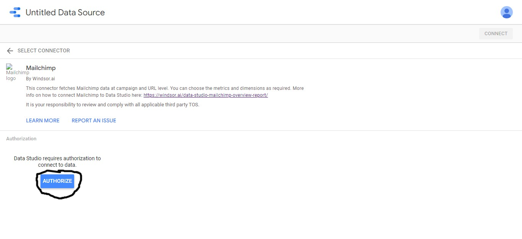Click the SELECT CONNECTOR label
This screenshot has width=522, height=239.
tap(44, 50)
